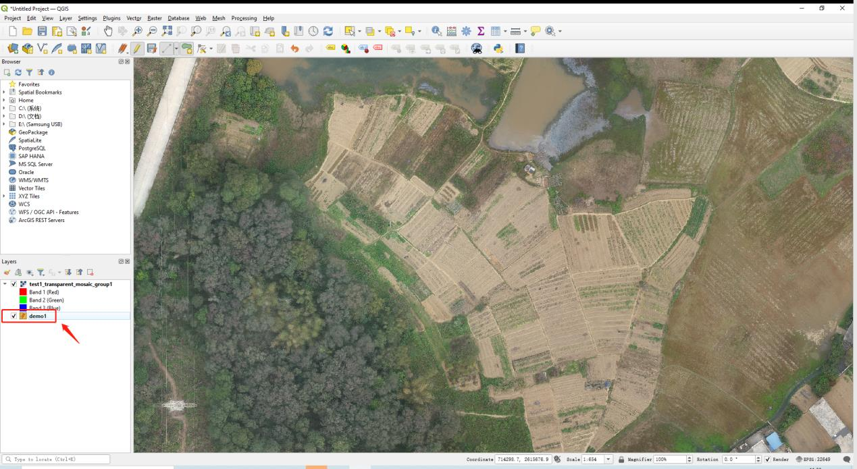This screenshot has width=857, height=469.
Task: Open the Python Console
Action: click(x=499, y=49)
